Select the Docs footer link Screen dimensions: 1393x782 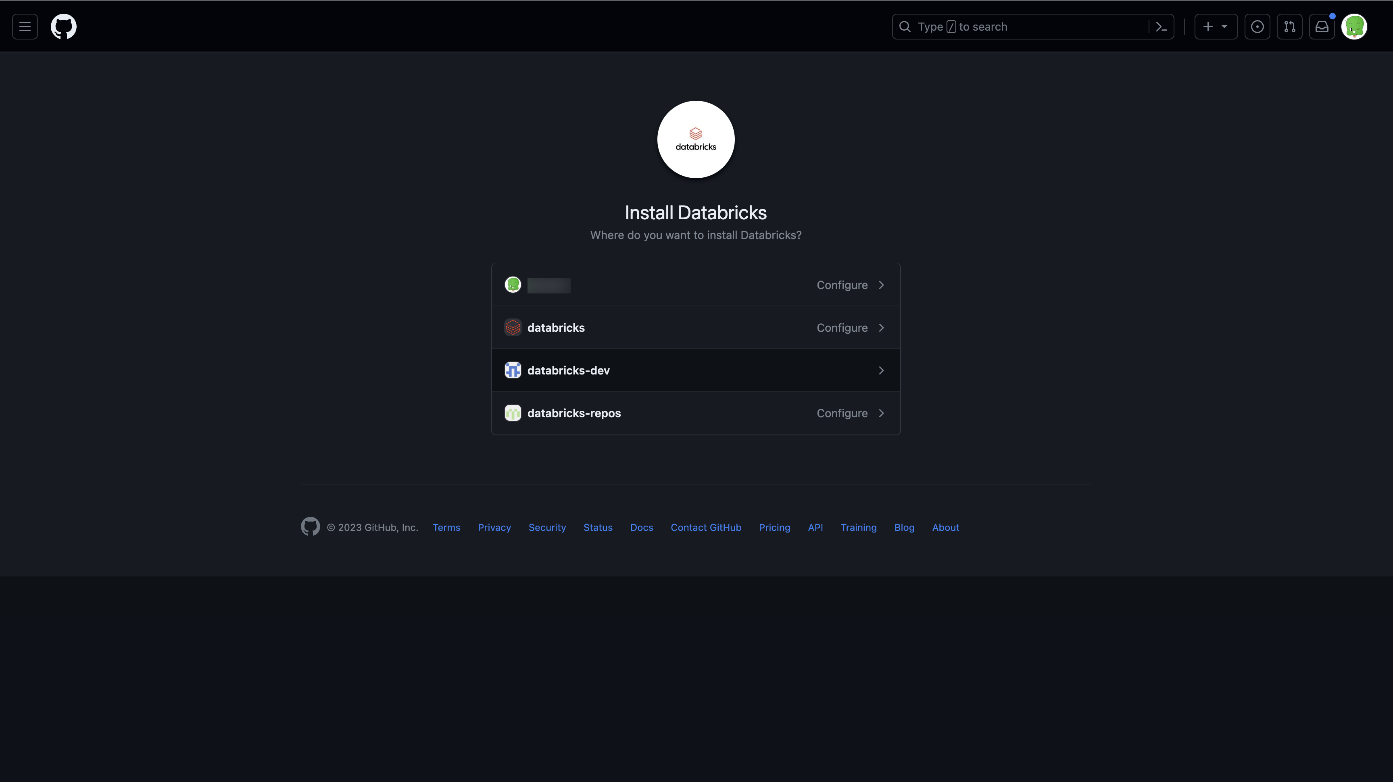642,528
